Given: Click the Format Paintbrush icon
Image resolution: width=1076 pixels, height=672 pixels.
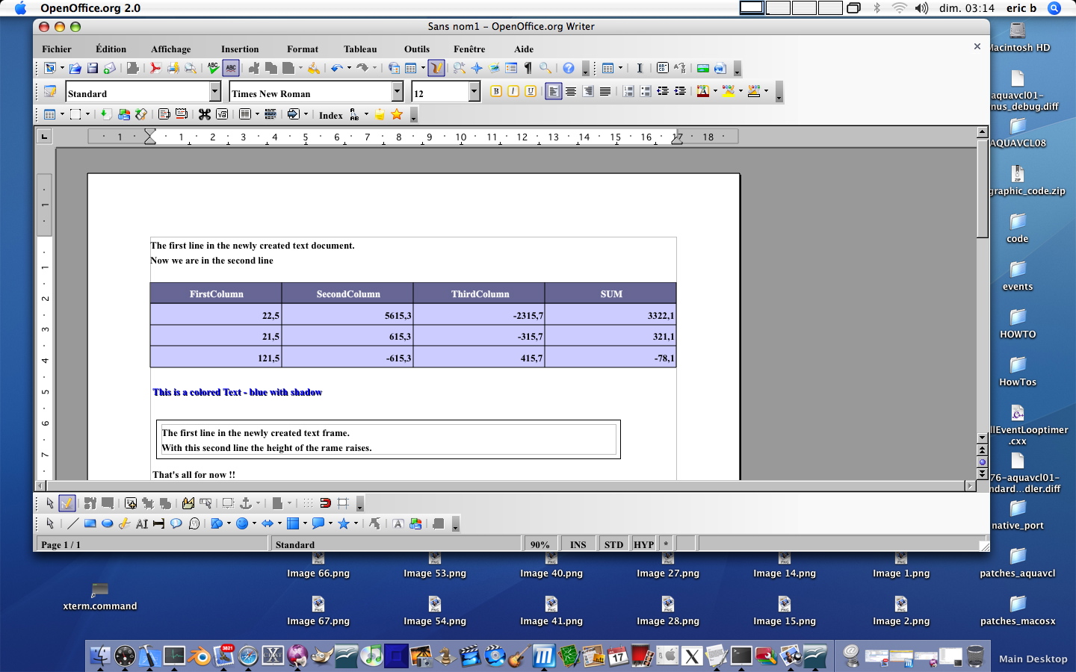Looking at the screenshot, I should 314,69.
